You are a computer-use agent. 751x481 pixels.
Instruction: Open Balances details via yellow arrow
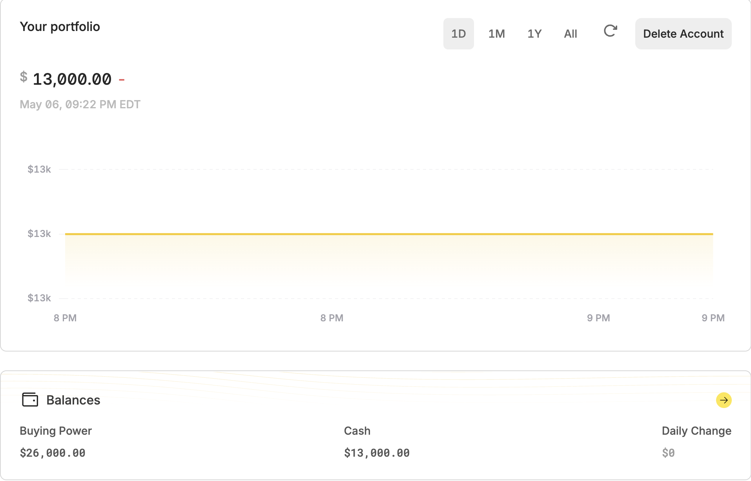coord(724,400)
